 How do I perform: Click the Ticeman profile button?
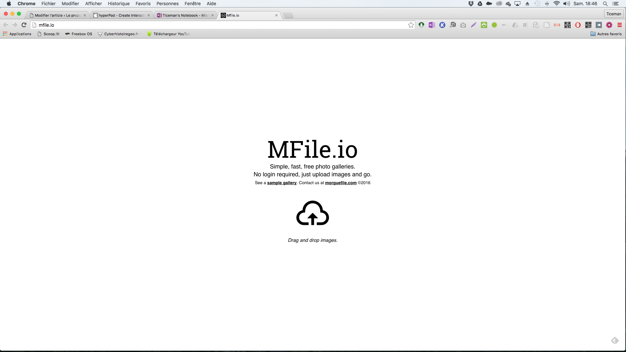pyautogui.click(x=614, y=14)
